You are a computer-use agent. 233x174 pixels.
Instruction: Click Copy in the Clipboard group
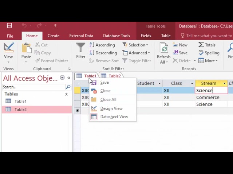tap(43, 53)
